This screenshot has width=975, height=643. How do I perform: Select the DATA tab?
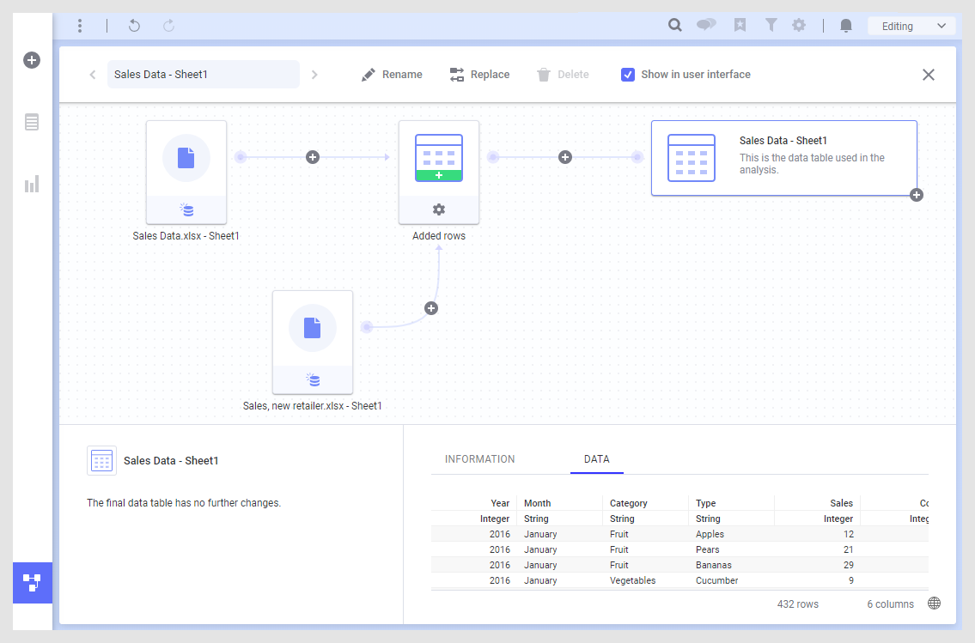(x=596, y=459)
